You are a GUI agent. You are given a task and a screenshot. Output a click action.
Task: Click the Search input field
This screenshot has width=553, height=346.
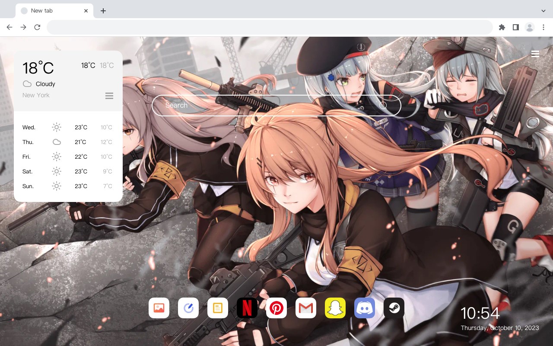[276, 105]
